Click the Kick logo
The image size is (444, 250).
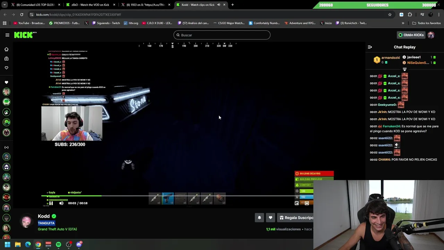coord(25,35)
